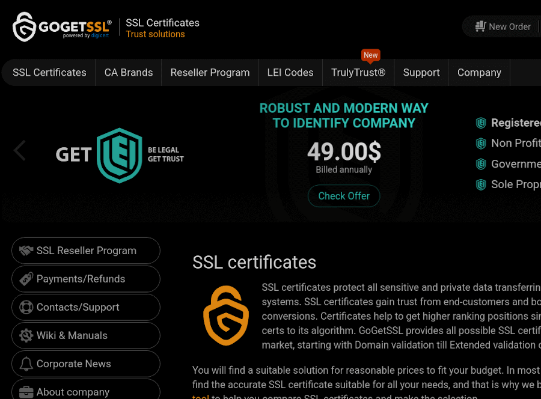Open the TrulyTrust® menu item
The height and width of the screenshot is (399, 541).
(358, 73)
